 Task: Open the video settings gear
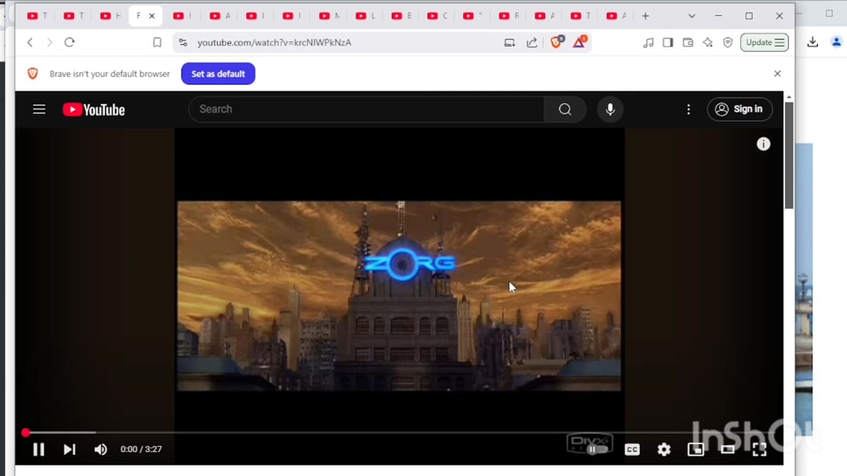tap(663, 450)
